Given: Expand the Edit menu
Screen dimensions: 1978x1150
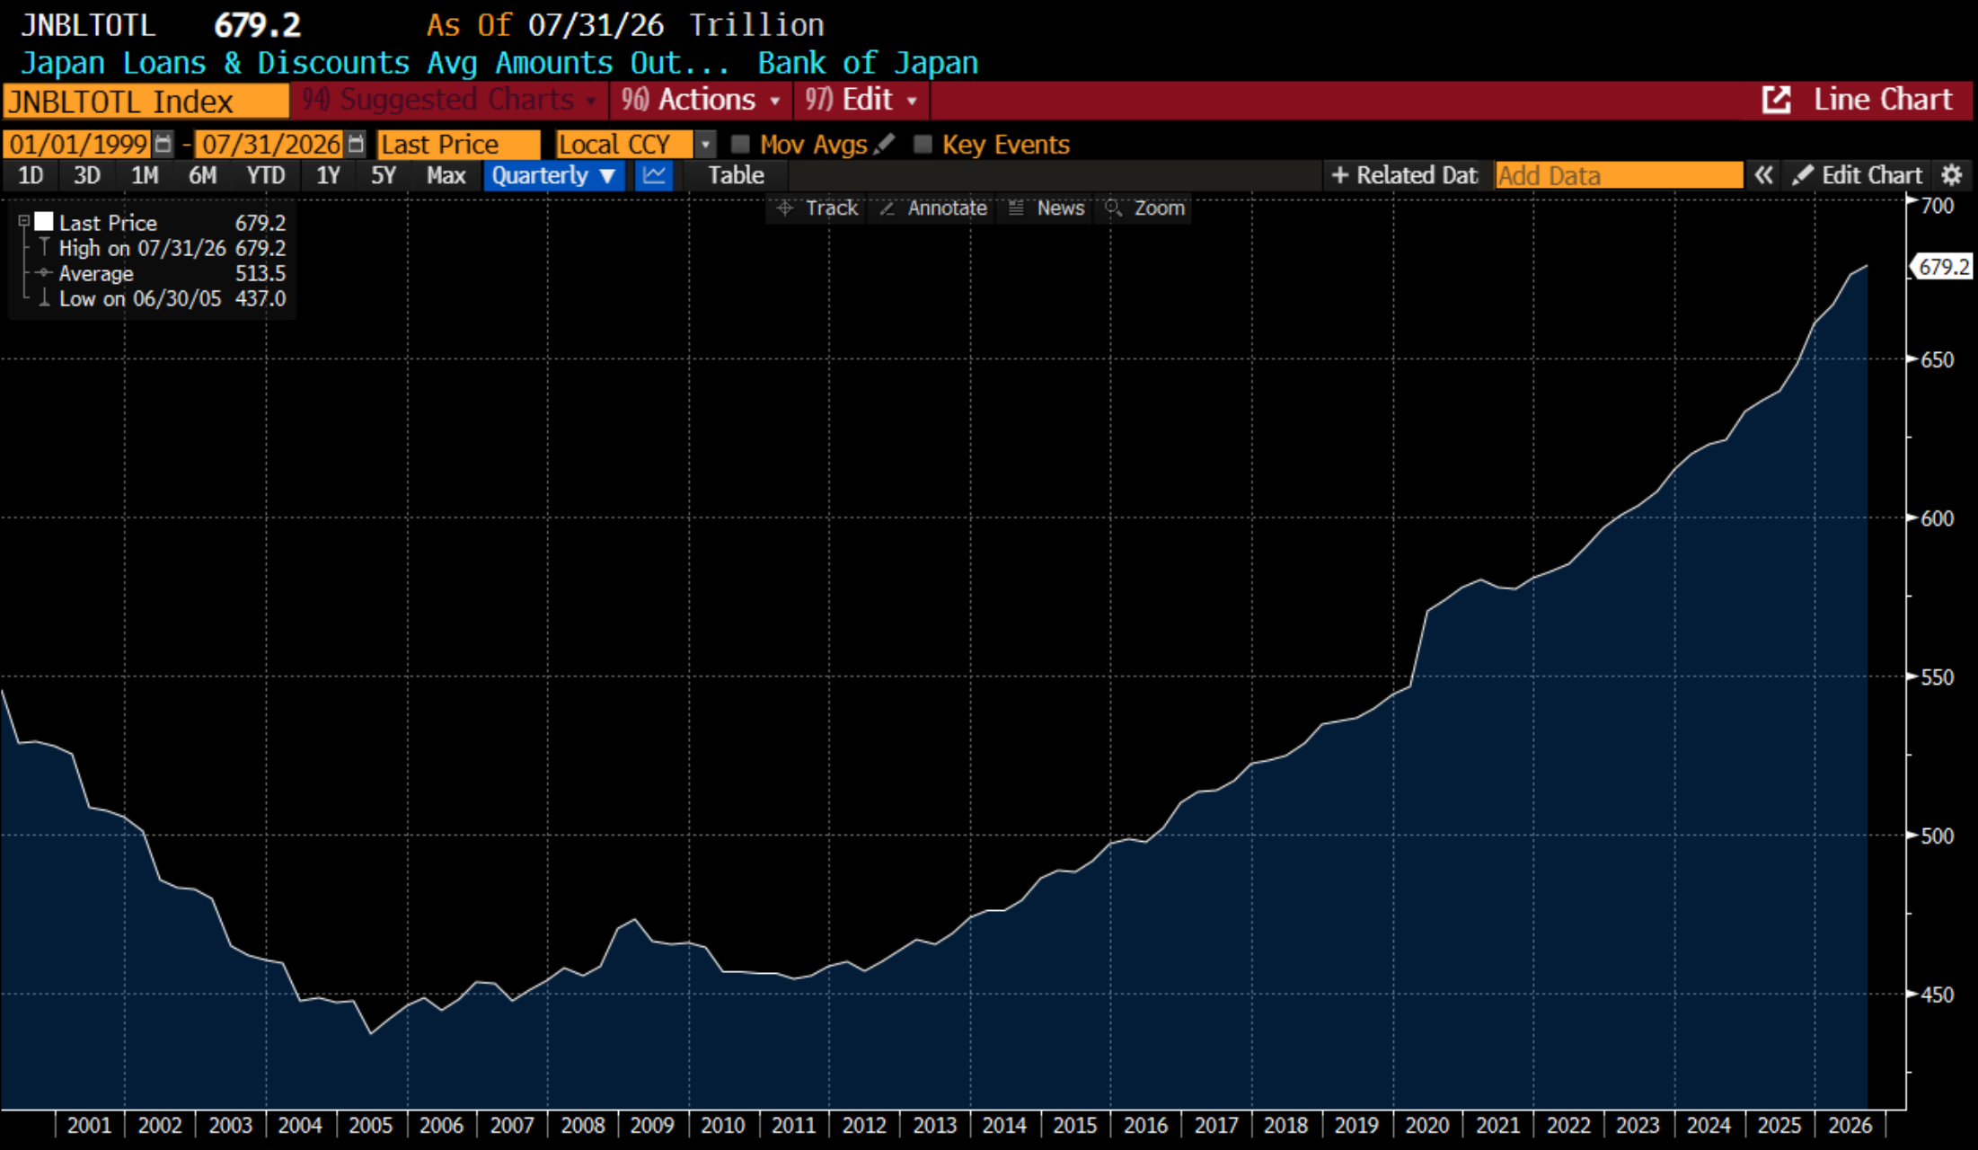Looking at the screenshot, I should tap(861, 100).
